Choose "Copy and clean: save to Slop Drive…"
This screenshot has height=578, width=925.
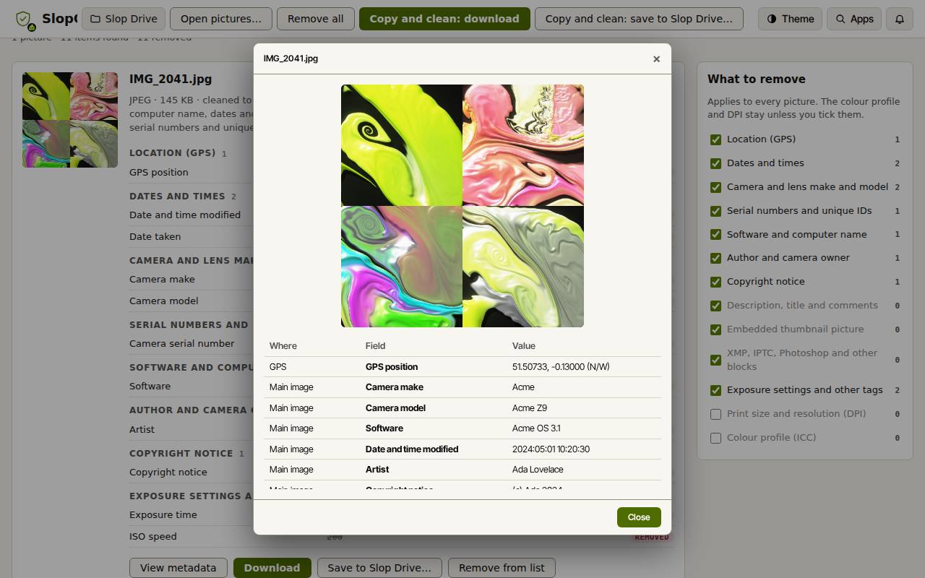tap(639, 19)
